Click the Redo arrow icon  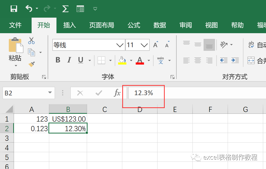[x=47, y=9]
